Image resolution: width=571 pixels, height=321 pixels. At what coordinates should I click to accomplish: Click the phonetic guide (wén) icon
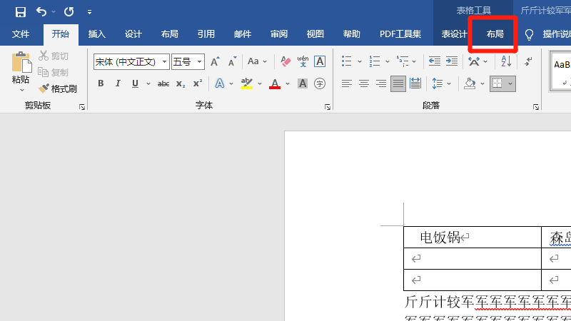click(303, 62)
